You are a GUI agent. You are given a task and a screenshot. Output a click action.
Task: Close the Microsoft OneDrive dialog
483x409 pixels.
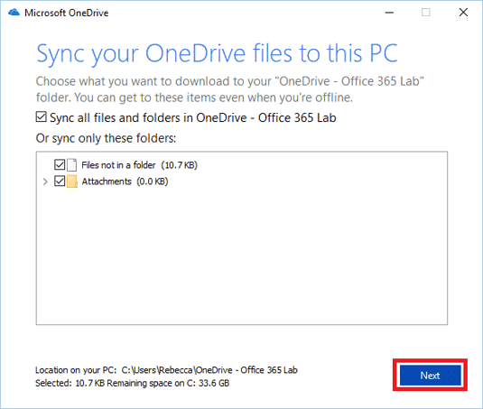(463, 13)
